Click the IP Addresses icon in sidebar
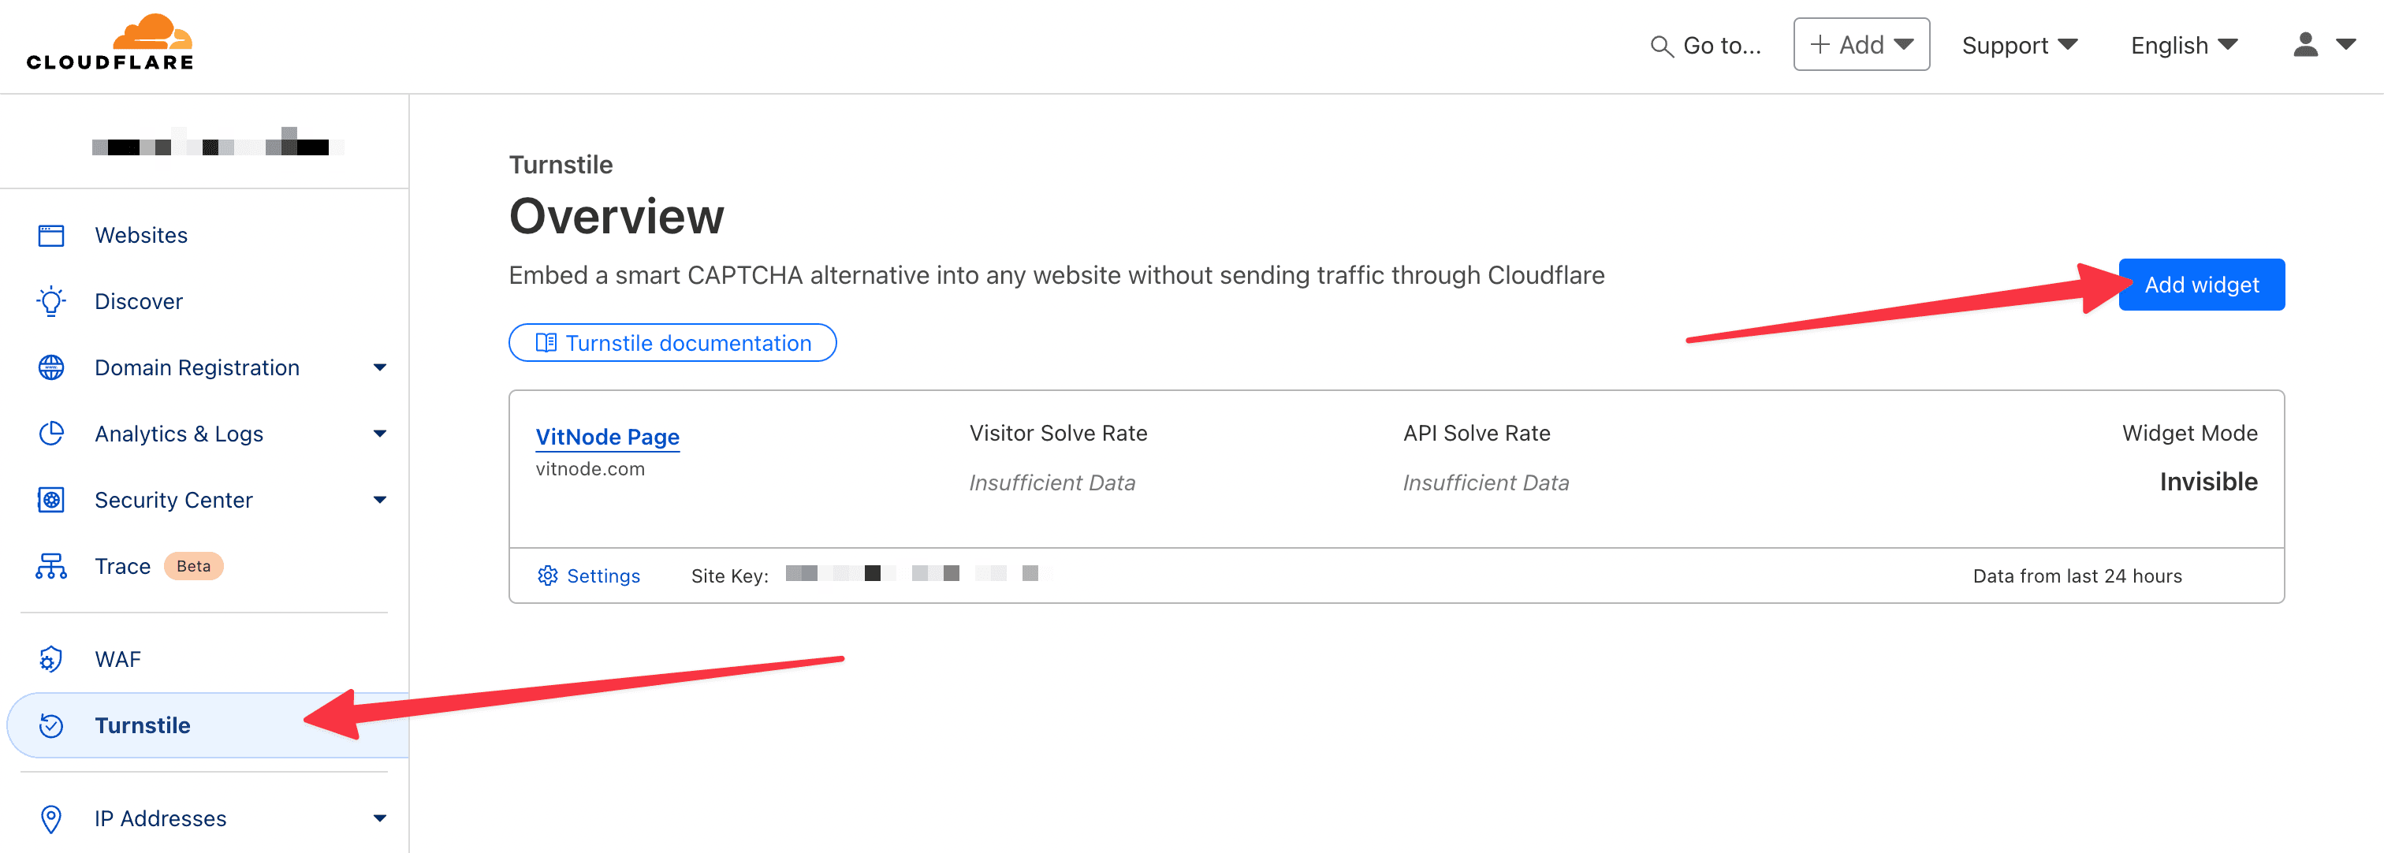 50,818
